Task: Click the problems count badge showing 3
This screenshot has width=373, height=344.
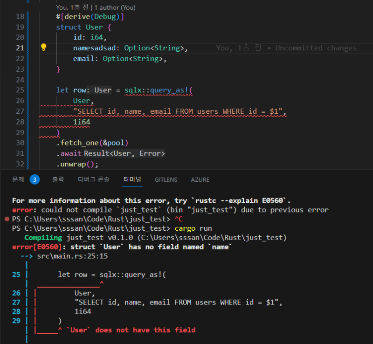Action: coord(35,179)
